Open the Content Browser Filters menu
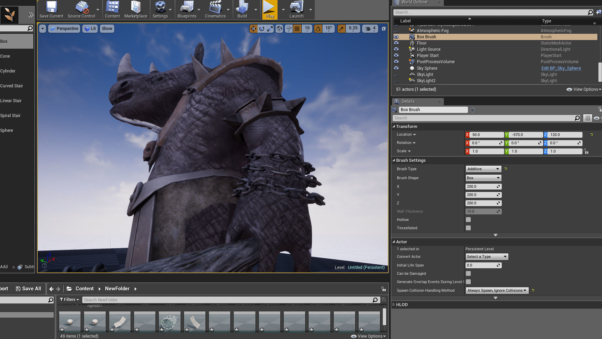Image resolution: width=602 pixels, height=339 pixels. 69,300
